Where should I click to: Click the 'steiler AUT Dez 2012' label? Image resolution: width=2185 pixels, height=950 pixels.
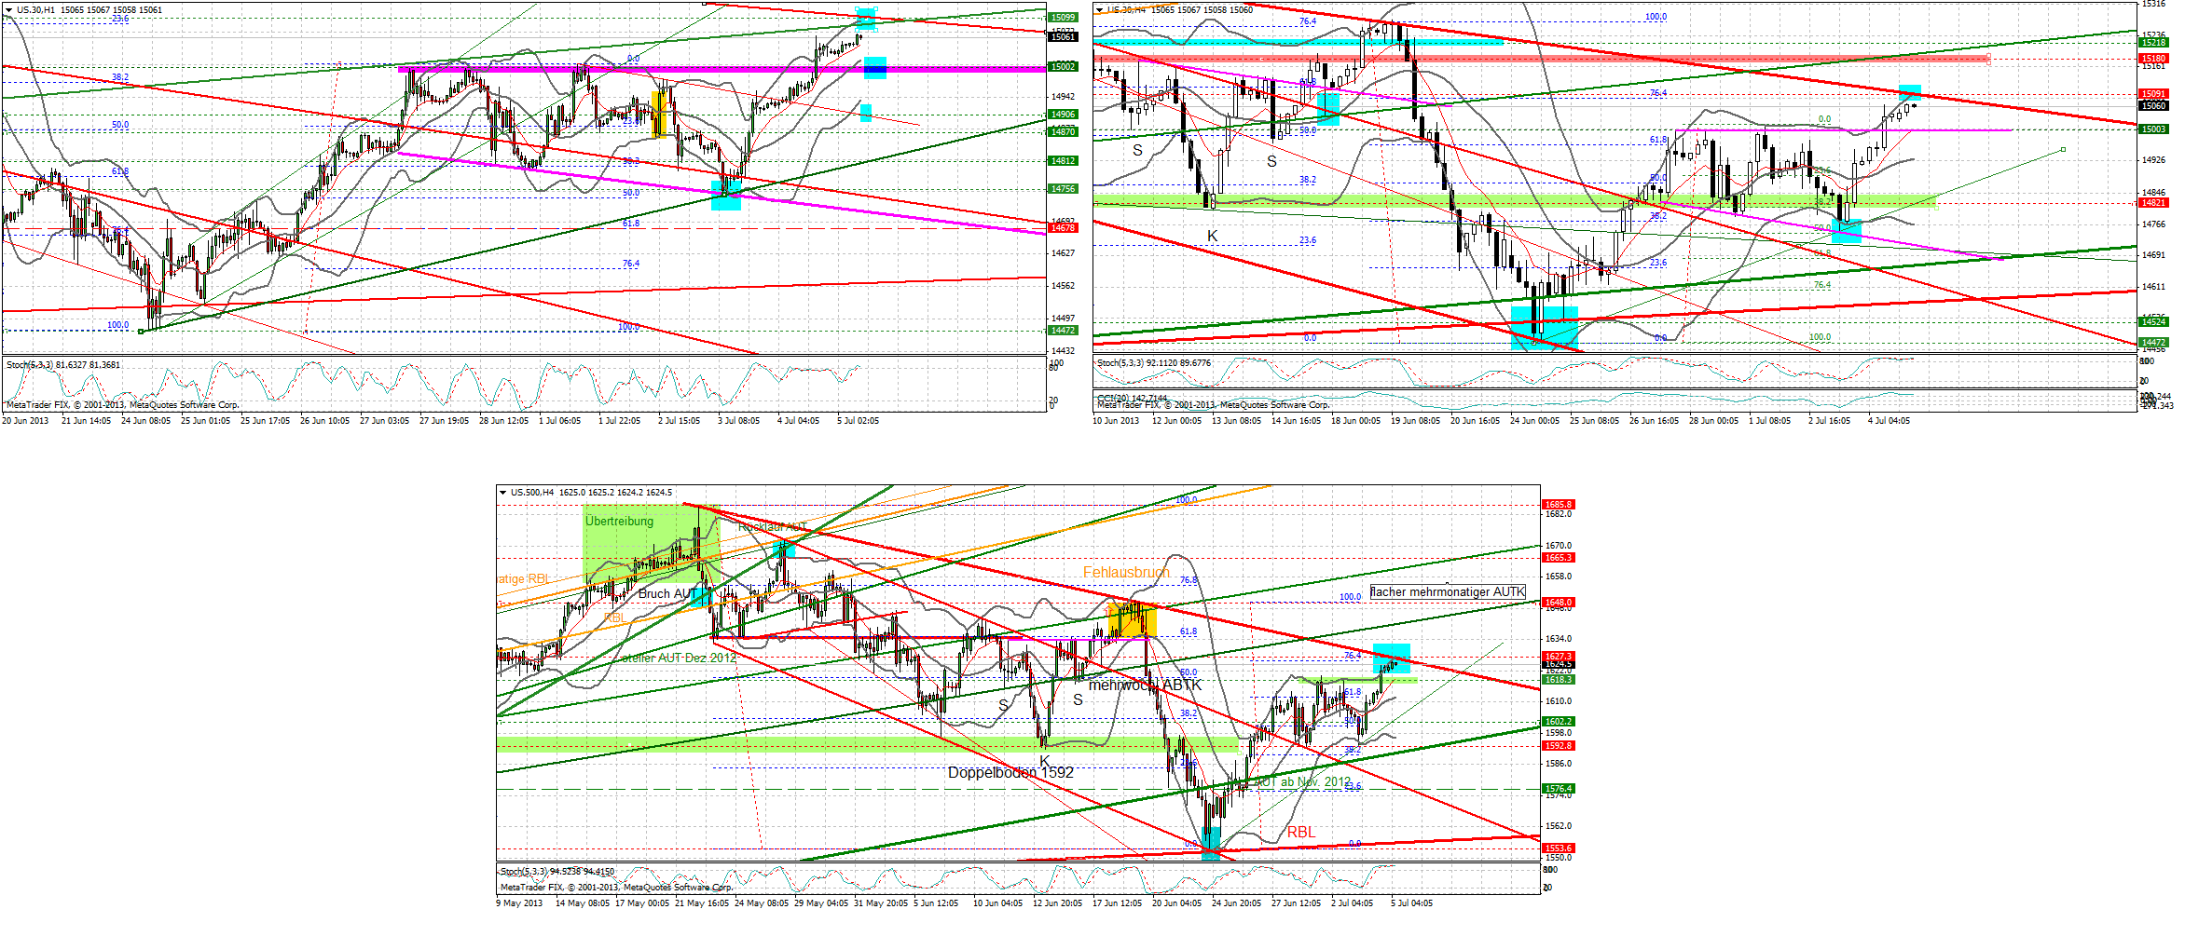[679, 658]
